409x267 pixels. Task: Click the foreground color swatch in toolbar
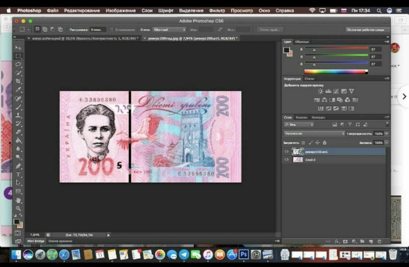point(17,221)
